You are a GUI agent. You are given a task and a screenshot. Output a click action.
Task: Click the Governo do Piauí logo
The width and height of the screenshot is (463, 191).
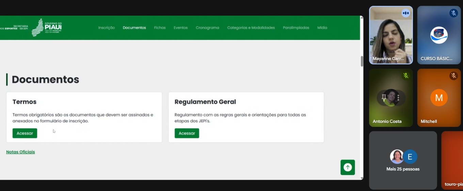pos(47,28)
